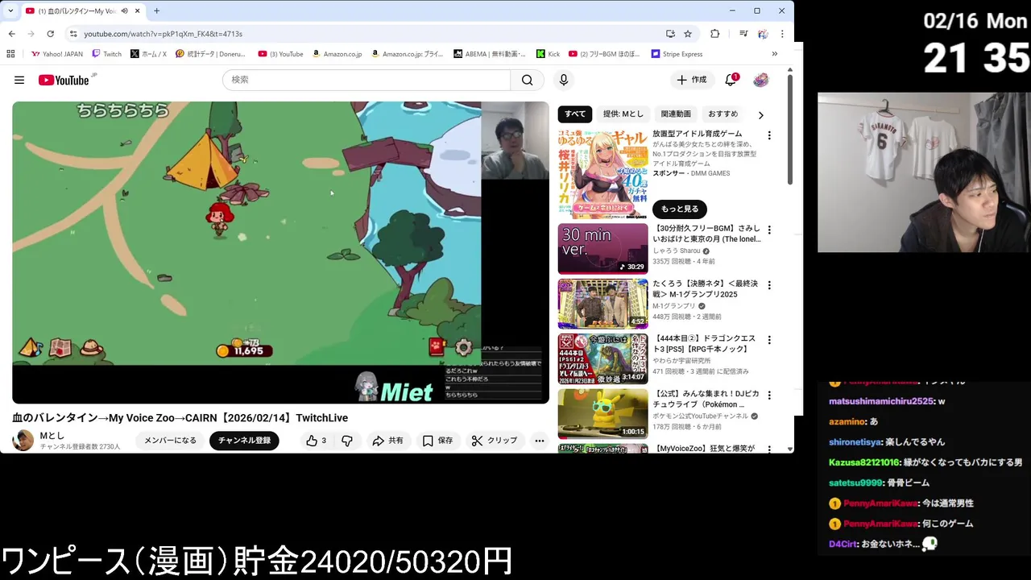View site information icon in address bar
The width and height of the screenshot is (1031, 580).
[73, 34]
